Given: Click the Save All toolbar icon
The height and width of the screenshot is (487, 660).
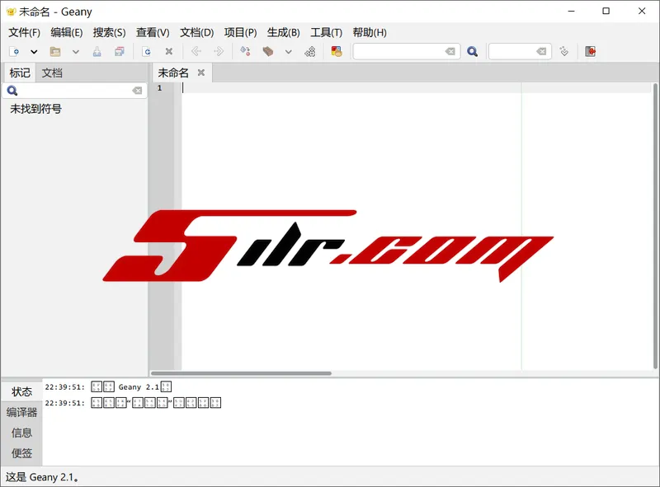Looking at the screenshot, I should coord(120,52).
